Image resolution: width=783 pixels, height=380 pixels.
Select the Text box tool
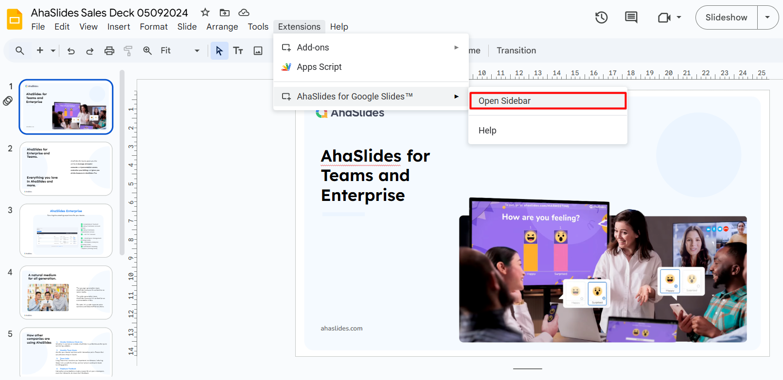point(238,50)
